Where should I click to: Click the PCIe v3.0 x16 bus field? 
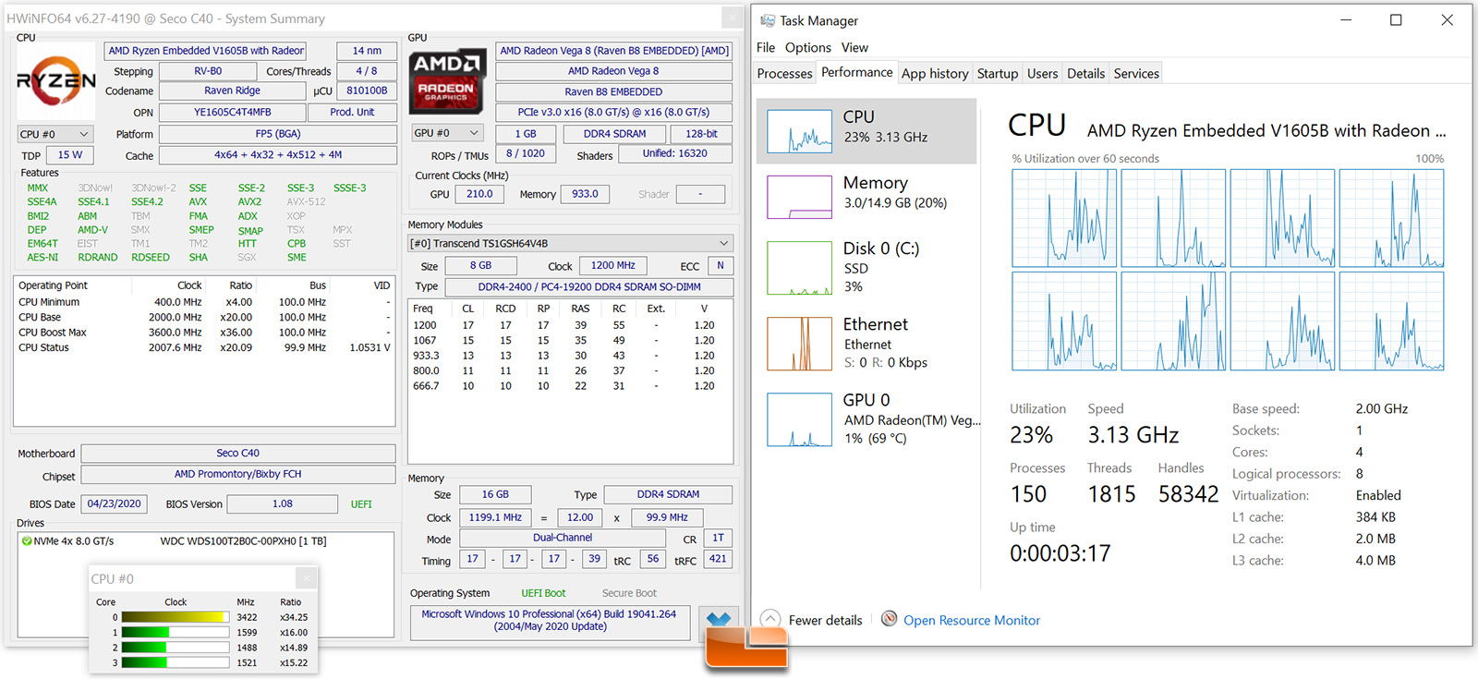point(613,113)
